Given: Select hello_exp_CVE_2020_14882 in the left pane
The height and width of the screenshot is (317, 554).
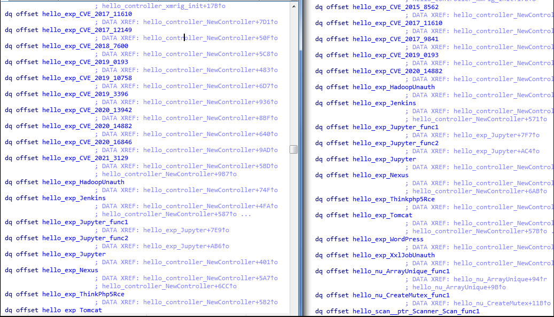Looking at the screenshot, I should coord(87,126).
